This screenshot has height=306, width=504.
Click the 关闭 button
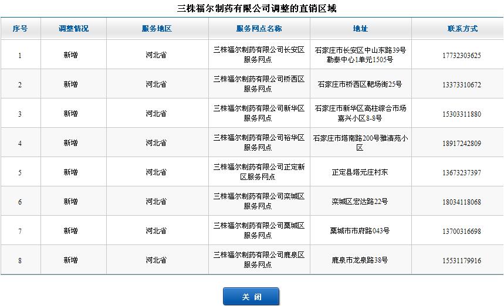click(251, 297)
